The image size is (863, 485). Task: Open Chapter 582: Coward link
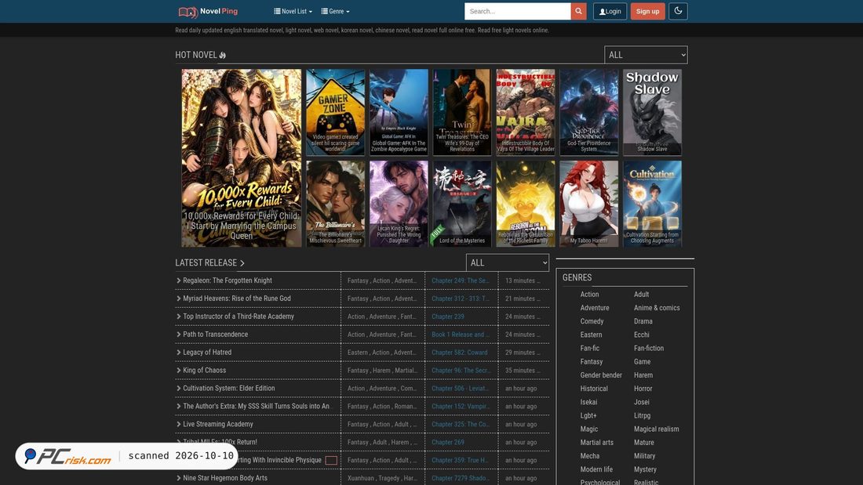[x=460, y=353]
